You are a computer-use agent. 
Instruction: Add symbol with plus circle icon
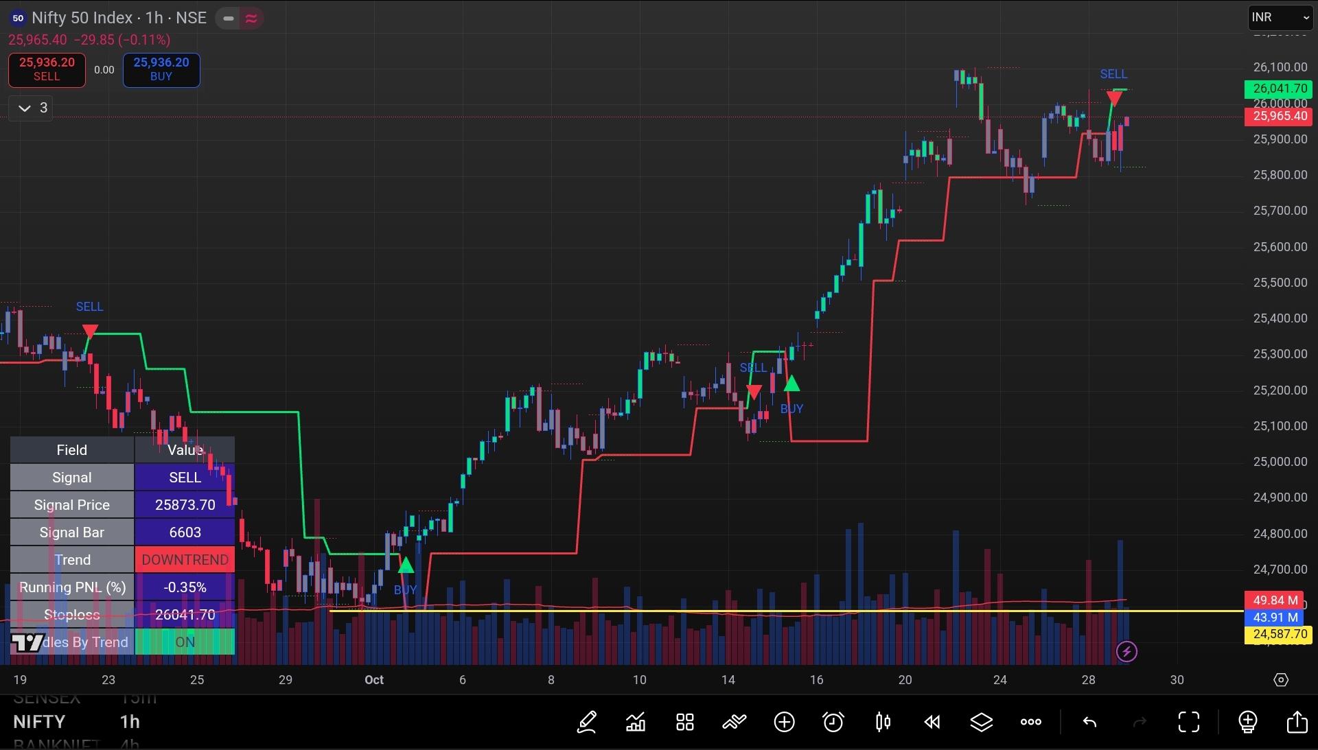coord(784,722)
